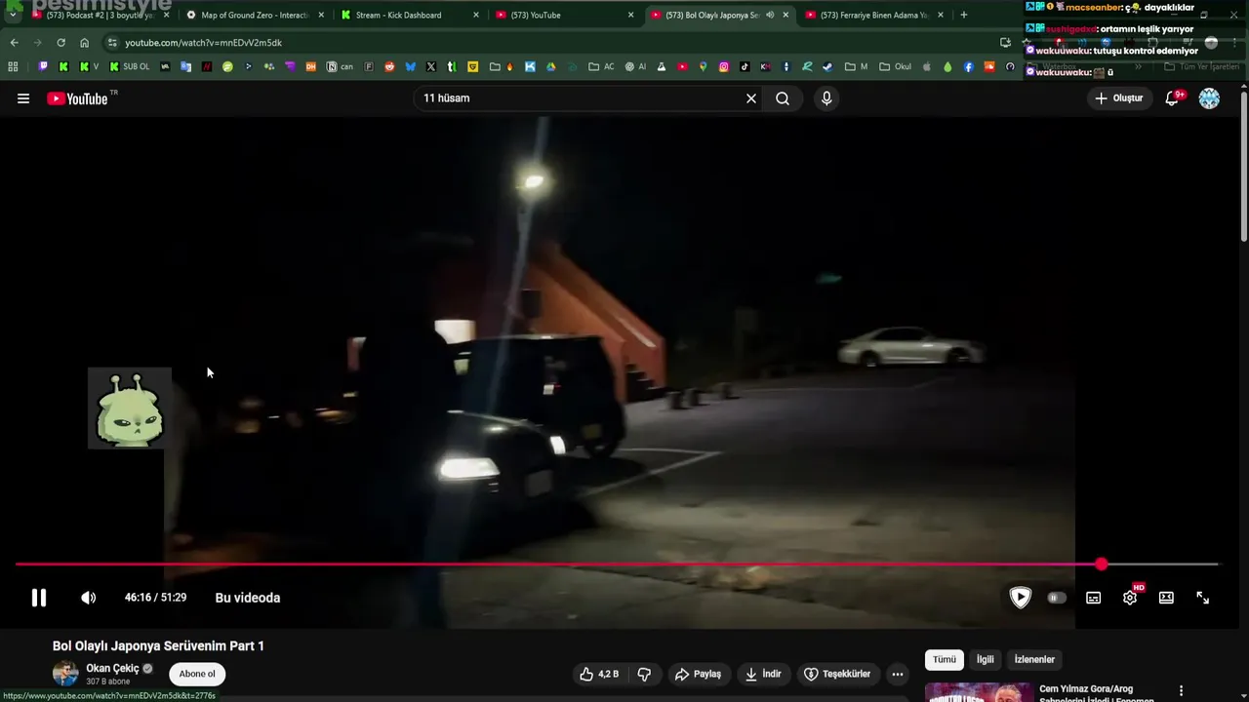The width and height of the screenshot is (1249, 702).
Task: Expand the 'AC' bookmarks folder
Action: (x=601, y=67)
